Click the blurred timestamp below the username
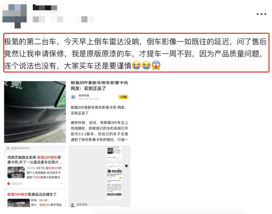 (63, 19)
